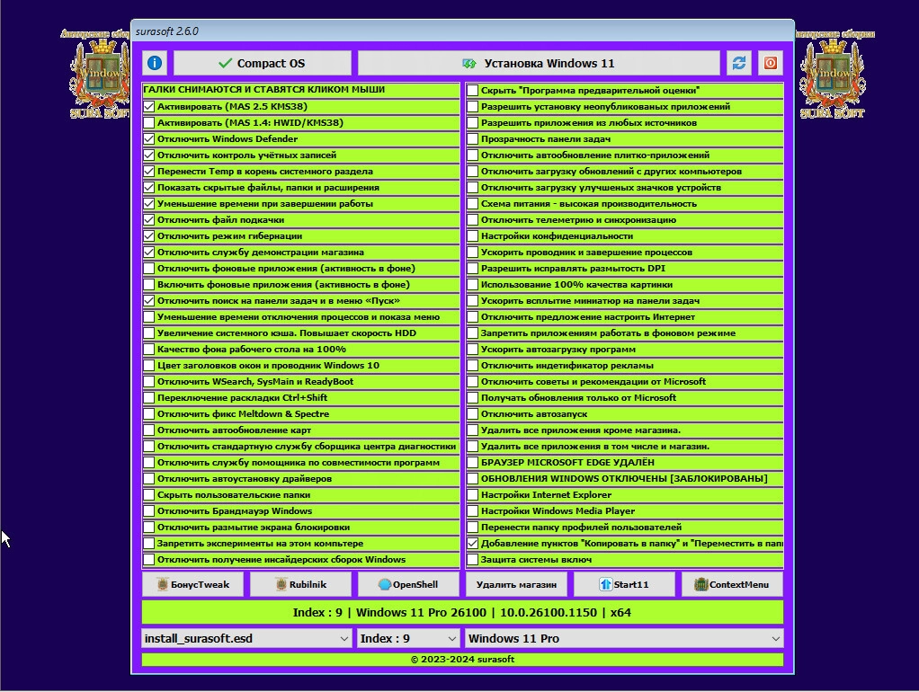919x692 pixels.
Task: Check Отключить автообновление карт
Action: (x=149, y=430)
